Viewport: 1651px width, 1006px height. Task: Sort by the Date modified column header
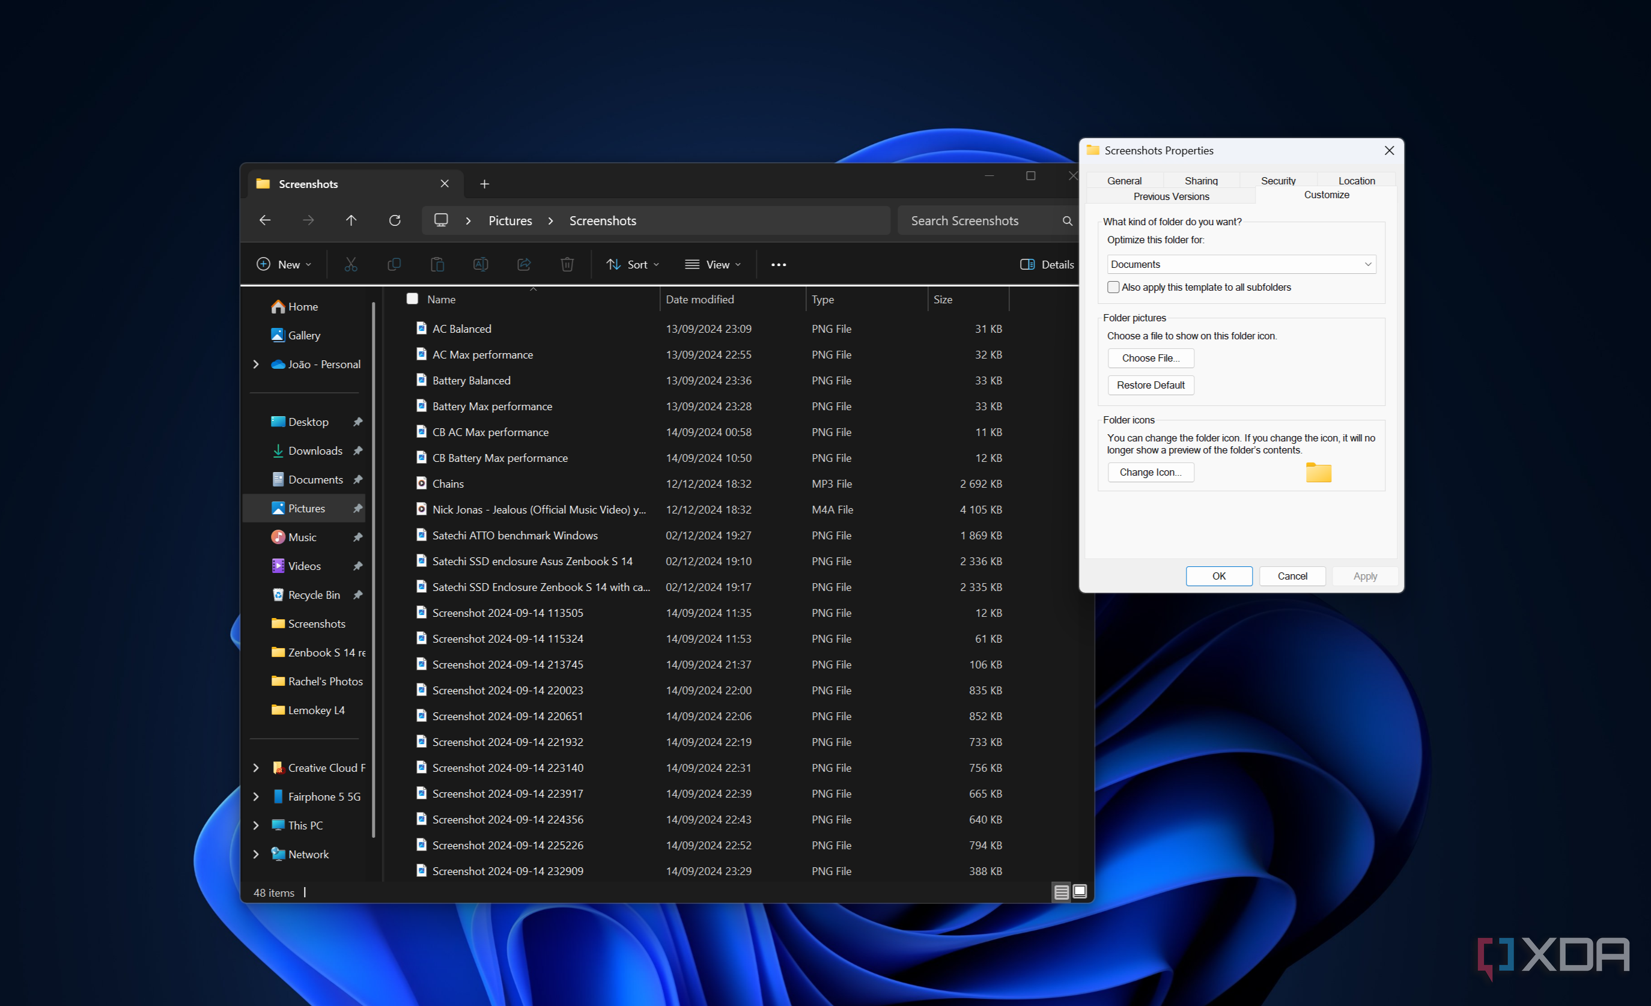pos(732,299)
